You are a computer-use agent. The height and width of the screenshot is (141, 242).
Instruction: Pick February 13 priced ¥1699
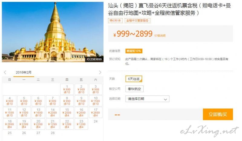point(38,112)
